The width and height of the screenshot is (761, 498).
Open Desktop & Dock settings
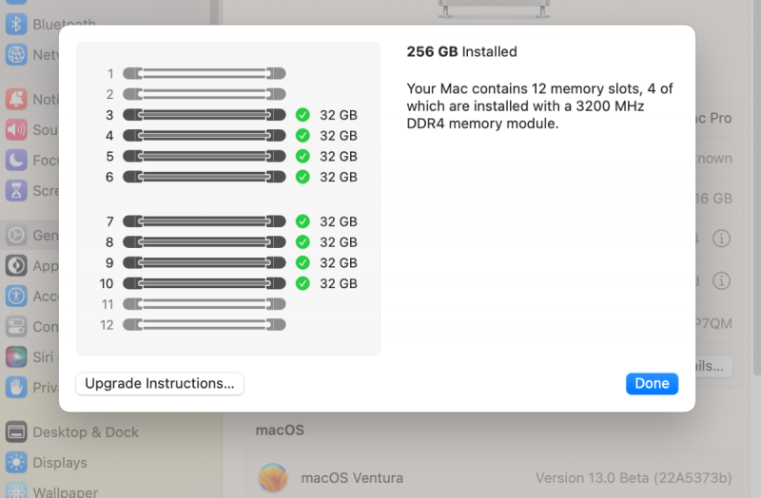pyautogui.click(x=86, y=432)
